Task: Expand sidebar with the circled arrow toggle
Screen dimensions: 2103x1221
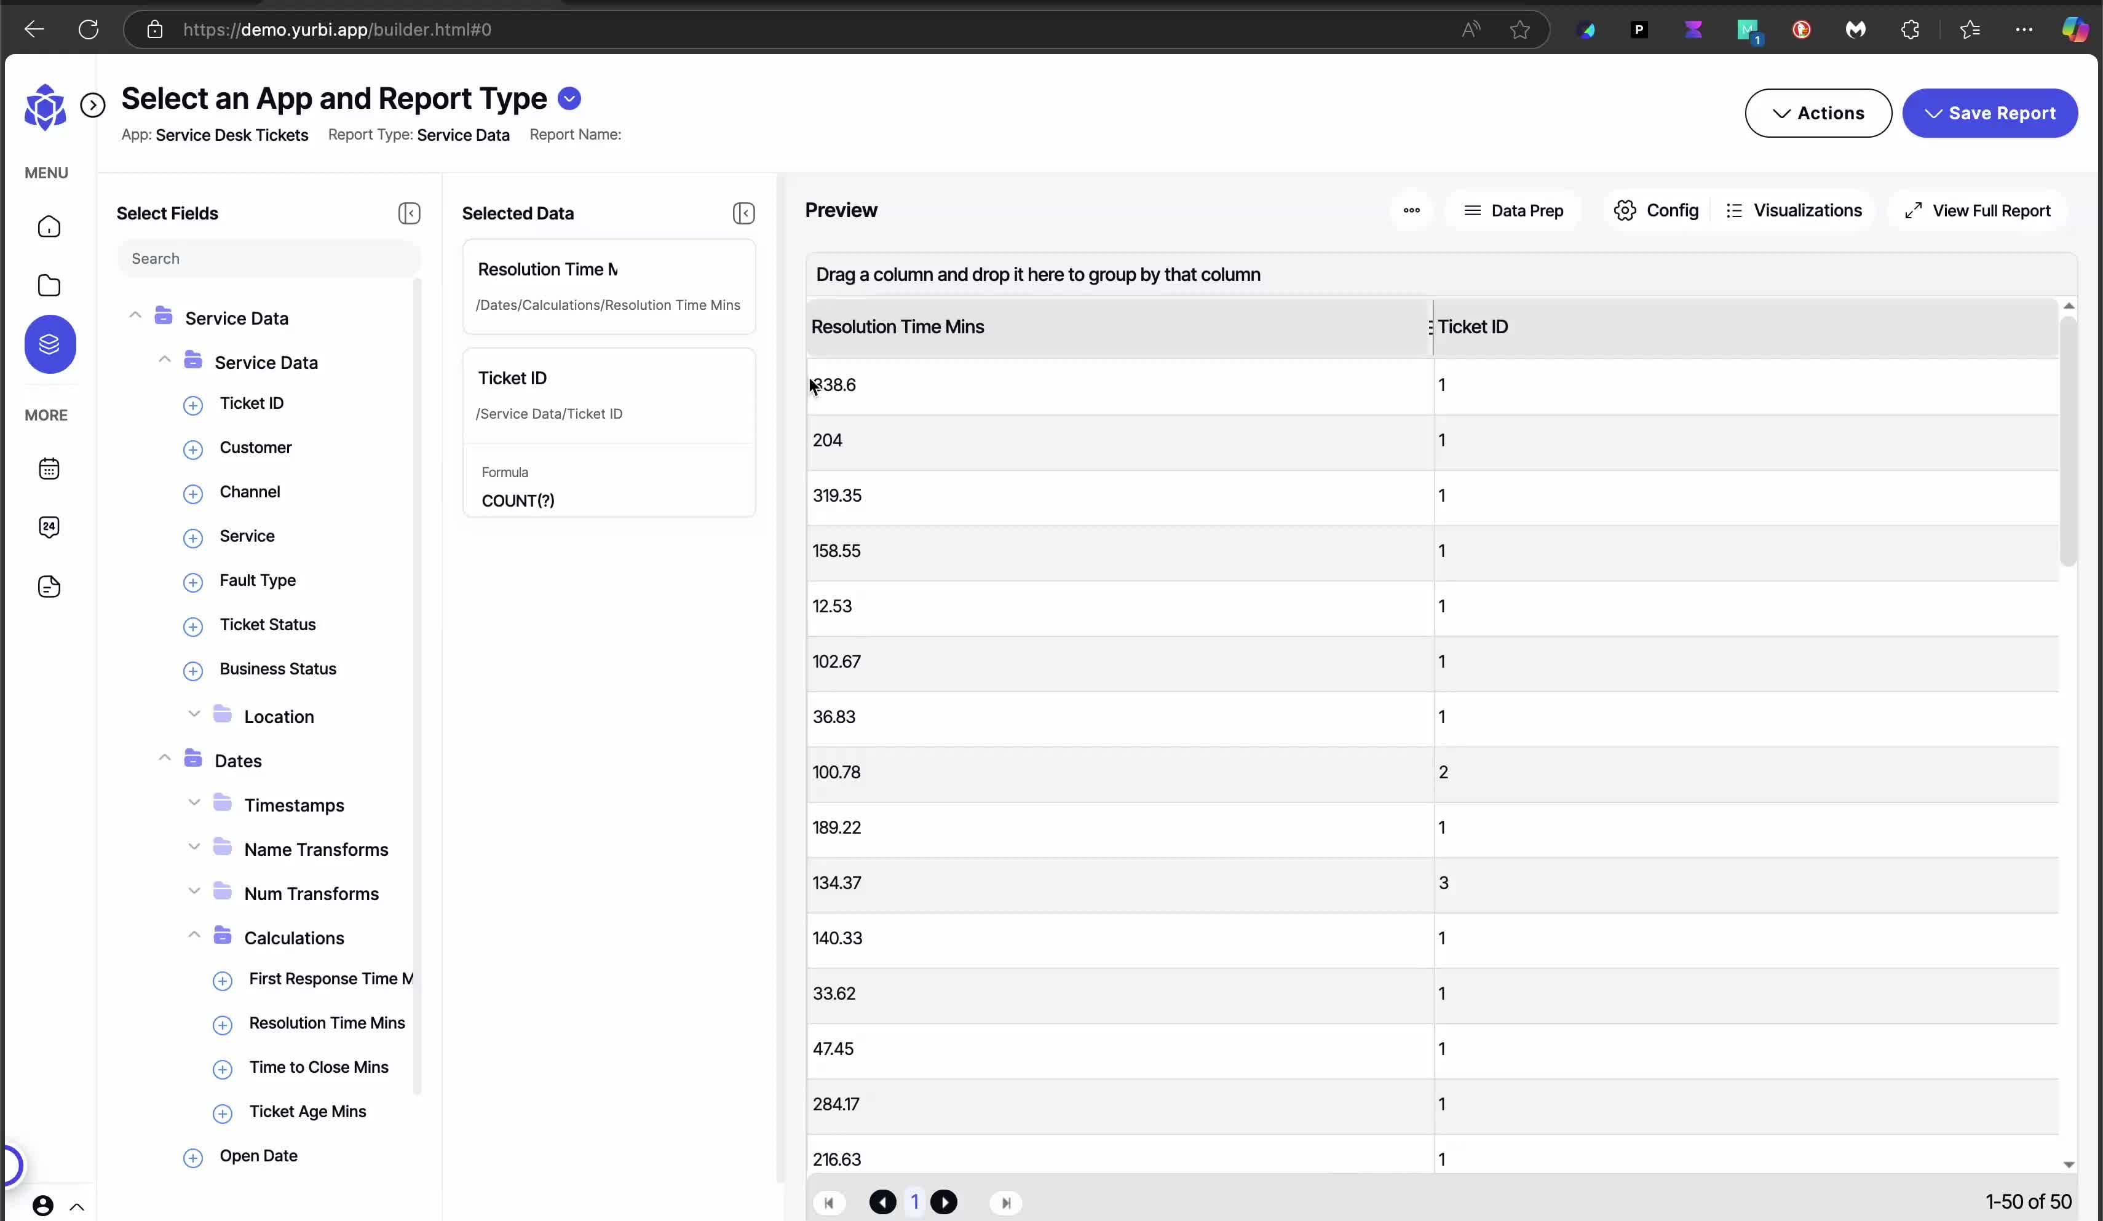Action: click(93, 105)
